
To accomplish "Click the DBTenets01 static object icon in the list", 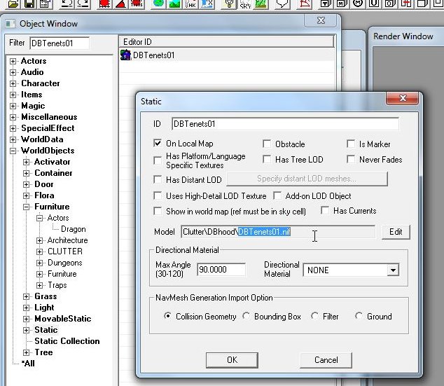I will [x=125, y=55].
